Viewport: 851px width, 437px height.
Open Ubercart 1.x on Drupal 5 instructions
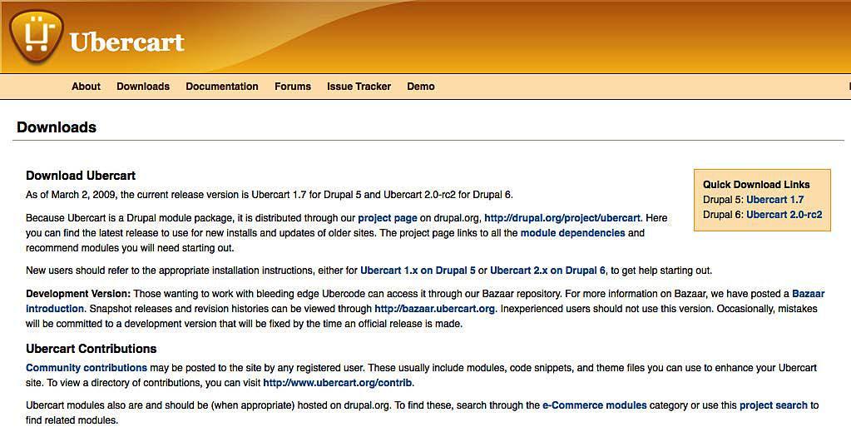click(418, 271)
